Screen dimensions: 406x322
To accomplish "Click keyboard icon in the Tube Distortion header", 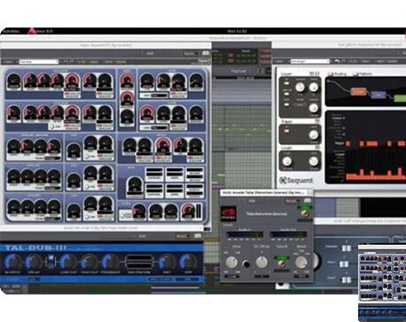I will point(307,200).
